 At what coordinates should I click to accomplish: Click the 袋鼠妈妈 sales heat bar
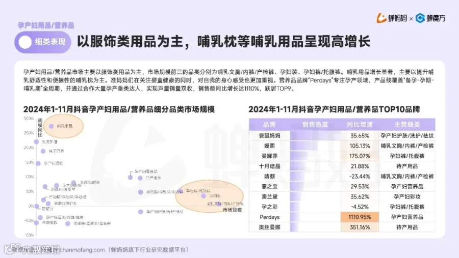click(x=315, y=135)
